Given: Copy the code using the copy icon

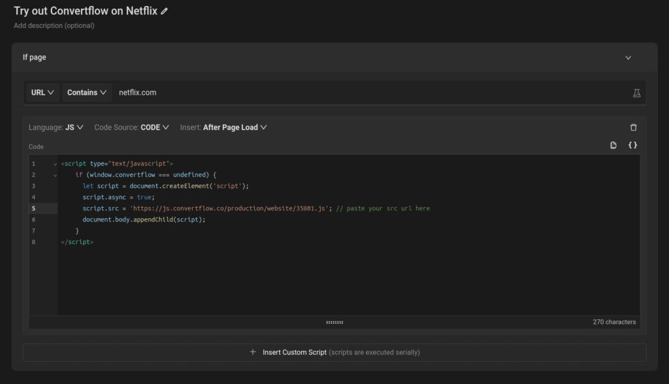Looking at the screenshot, I should coord(613,146).
